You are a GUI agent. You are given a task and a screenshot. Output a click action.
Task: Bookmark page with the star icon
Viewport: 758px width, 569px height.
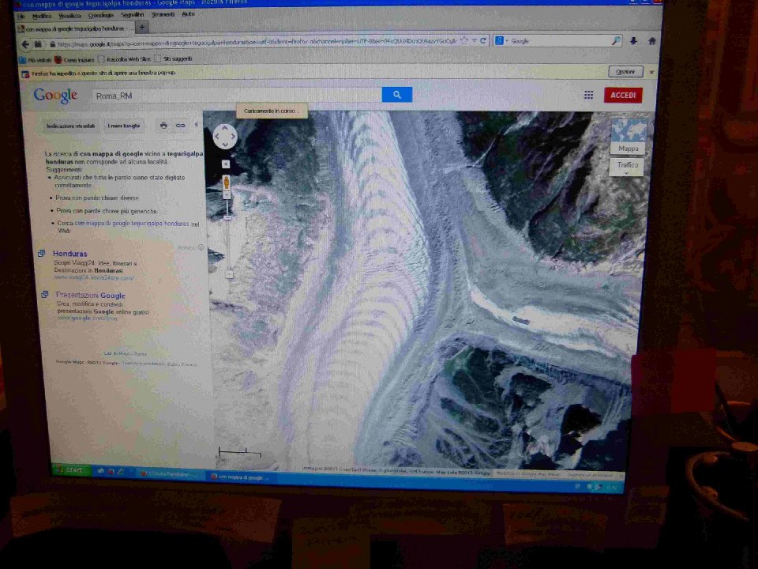(464, 41)
